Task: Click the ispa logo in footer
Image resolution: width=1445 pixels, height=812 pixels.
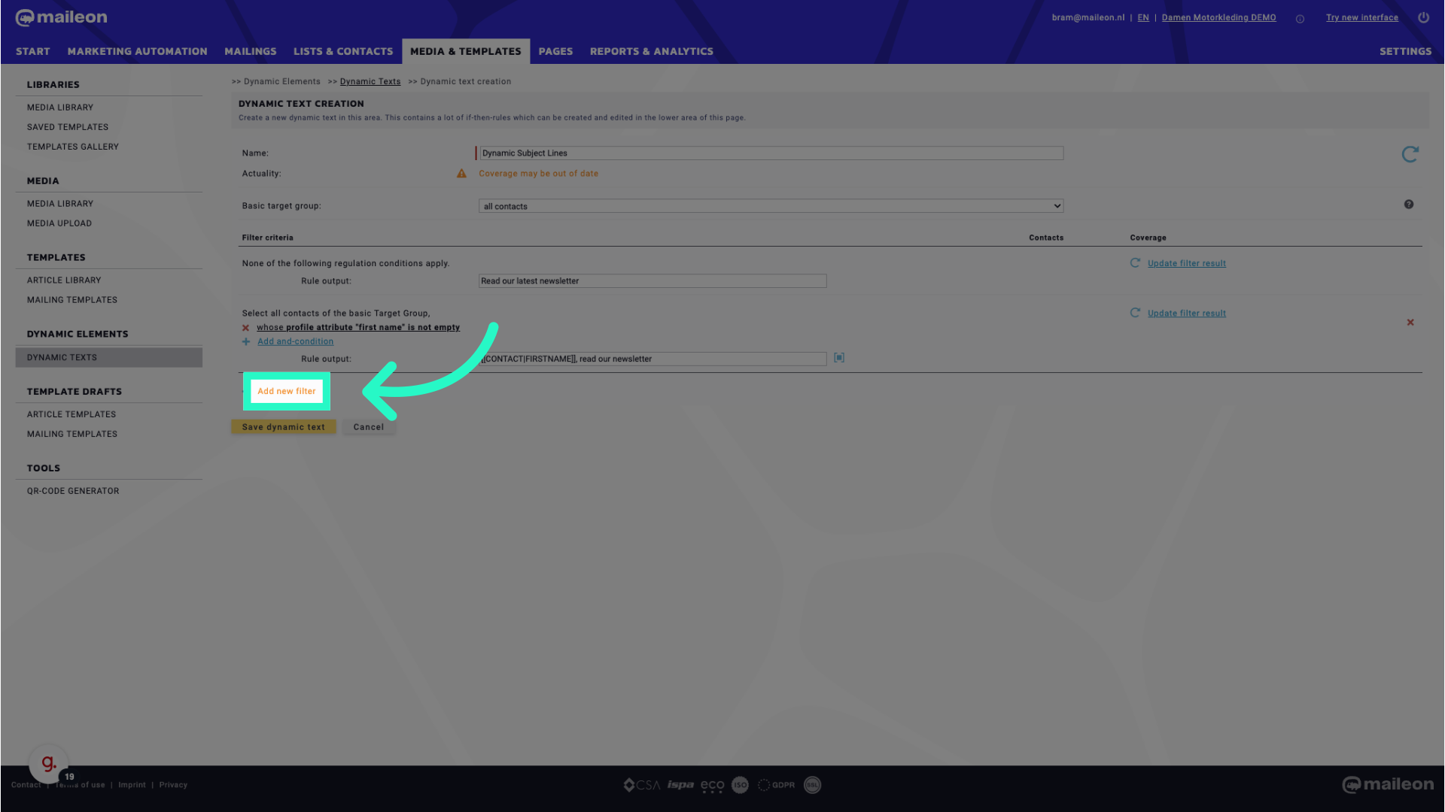Action: pos(680,785)
